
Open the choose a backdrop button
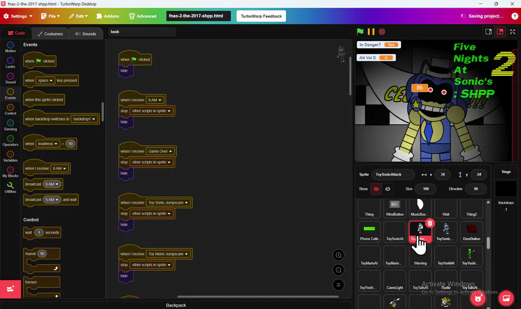[506, 297]
